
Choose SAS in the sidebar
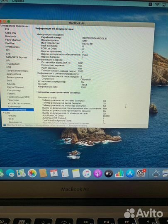8,54
